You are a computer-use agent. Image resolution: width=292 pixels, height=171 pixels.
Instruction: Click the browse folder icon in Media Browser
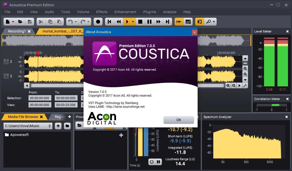(67, 126)
